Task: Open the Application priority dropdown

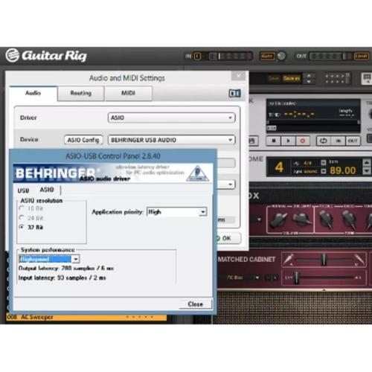Action: 177,212
